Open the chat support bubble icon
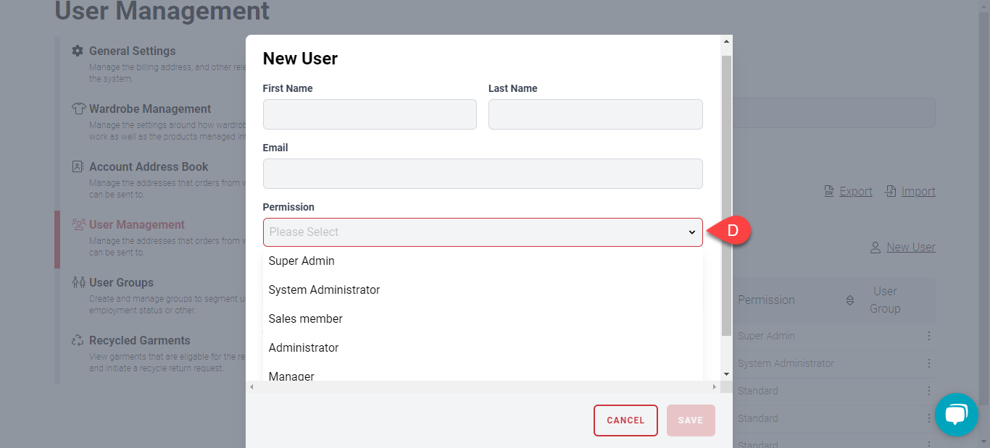Viewport: 990px width, 448px height. (956, 414)
